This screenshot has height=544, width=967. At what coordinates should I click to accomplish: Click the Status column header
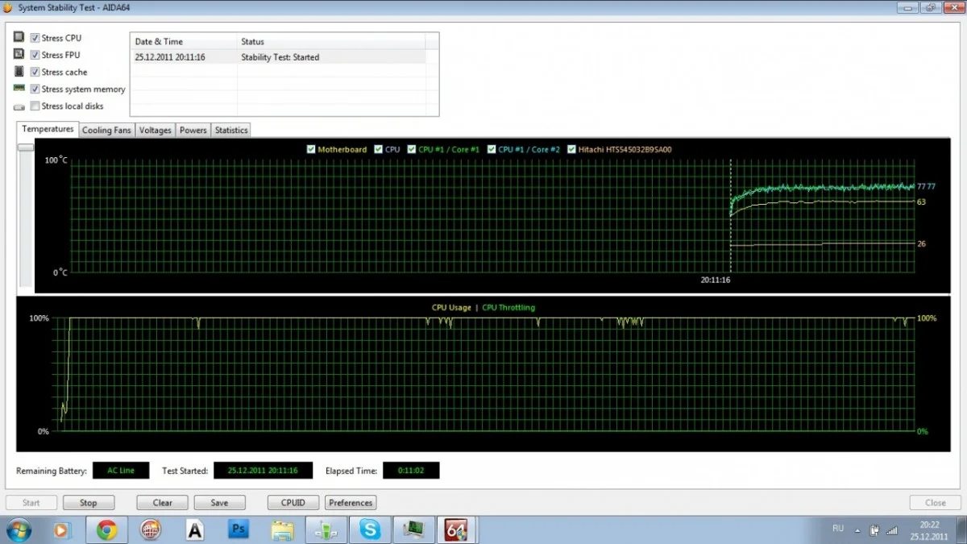(x=331, y=41)
